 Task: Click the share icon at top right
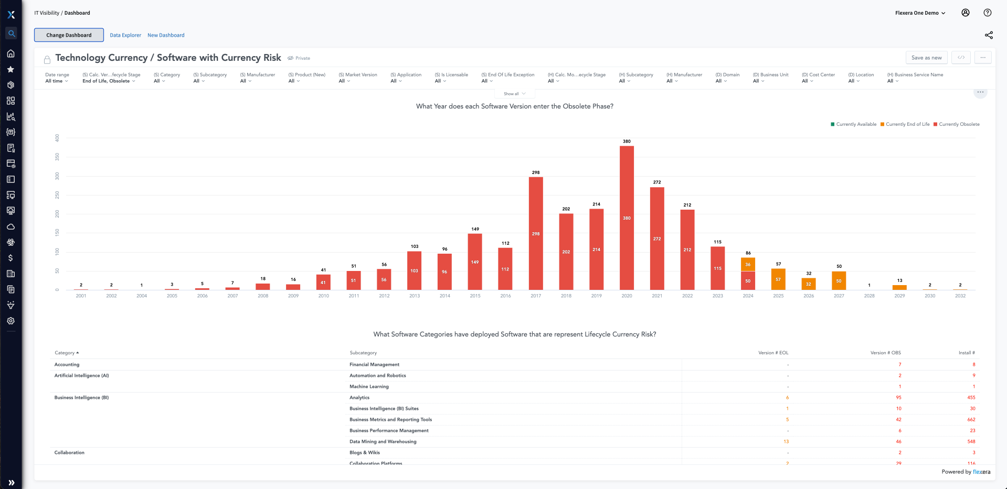989,35
